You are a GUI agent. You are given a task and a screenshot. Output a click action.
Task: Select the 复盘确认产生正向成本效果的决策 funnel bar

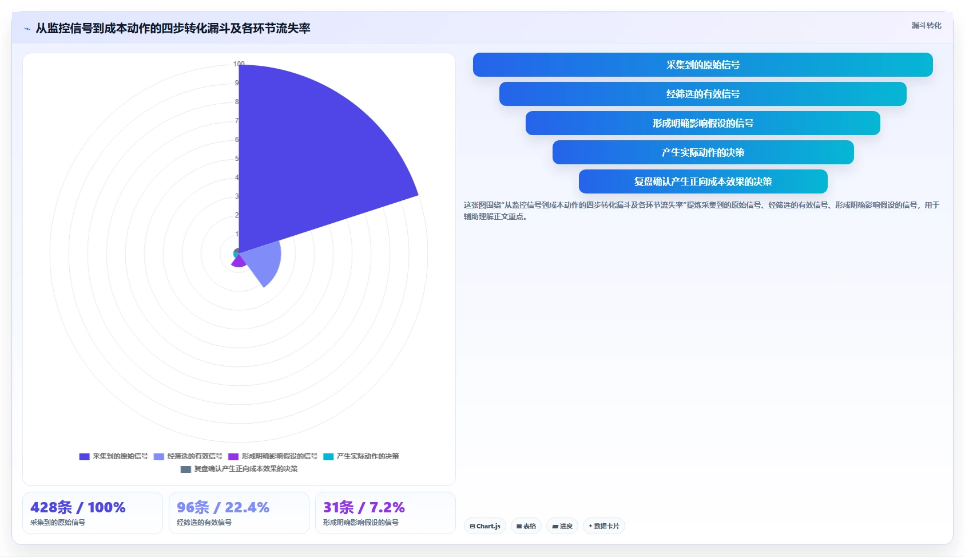click(x=702, y=181)
